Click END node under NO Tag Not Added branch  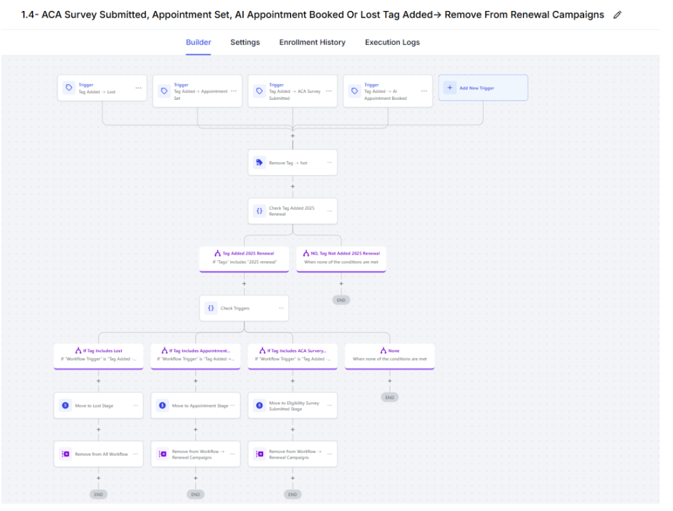click(341, 300)
